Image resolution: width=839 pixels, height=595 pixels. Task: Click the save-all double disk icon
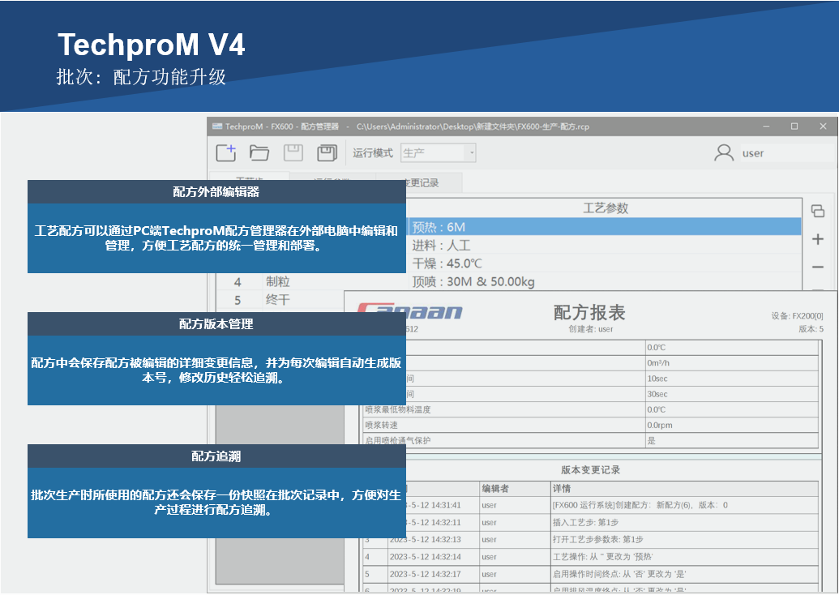coord(327,153)
